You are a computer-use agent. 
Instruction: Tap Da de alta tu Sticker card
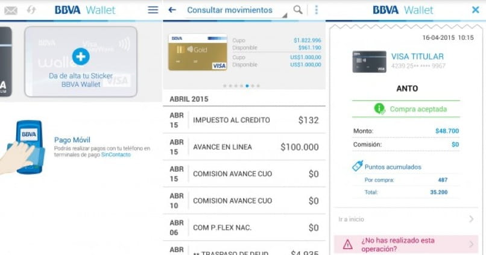pos(81,61)
